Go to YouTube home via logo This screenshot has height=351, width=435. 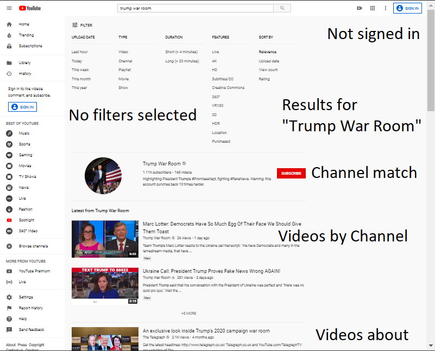[30, 8]
